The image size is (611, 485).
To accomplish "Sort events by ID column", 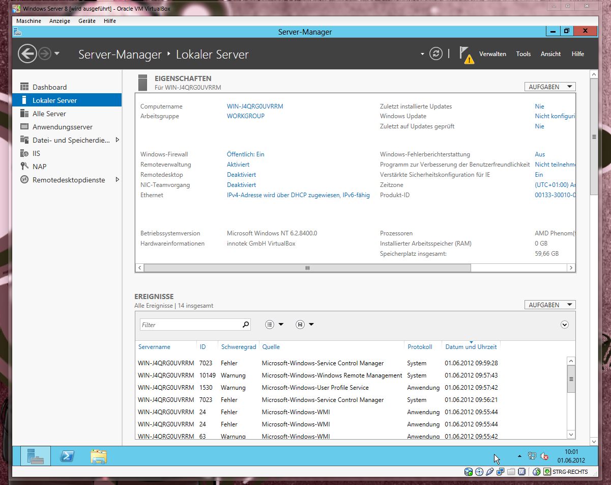I will tap(202, 347).
